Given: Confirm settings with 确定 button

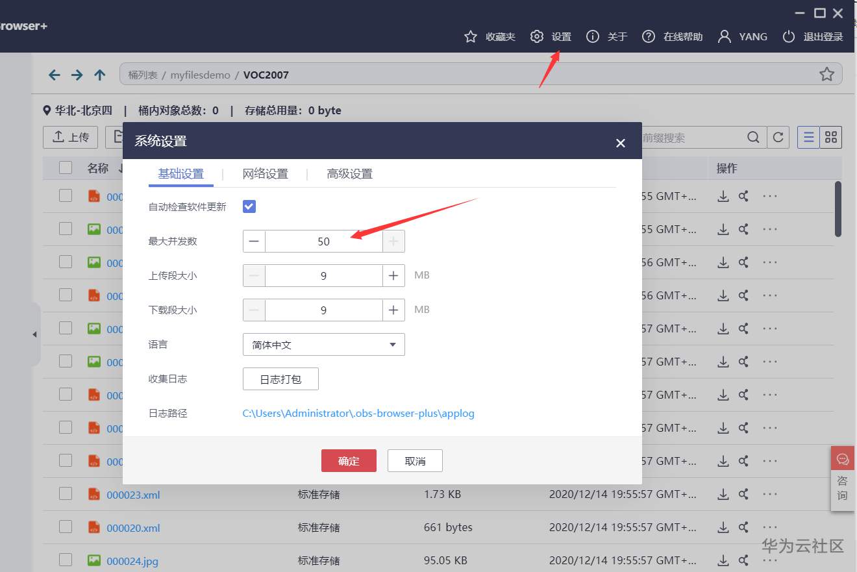Looking at the screenshot, I should point(349,461).
